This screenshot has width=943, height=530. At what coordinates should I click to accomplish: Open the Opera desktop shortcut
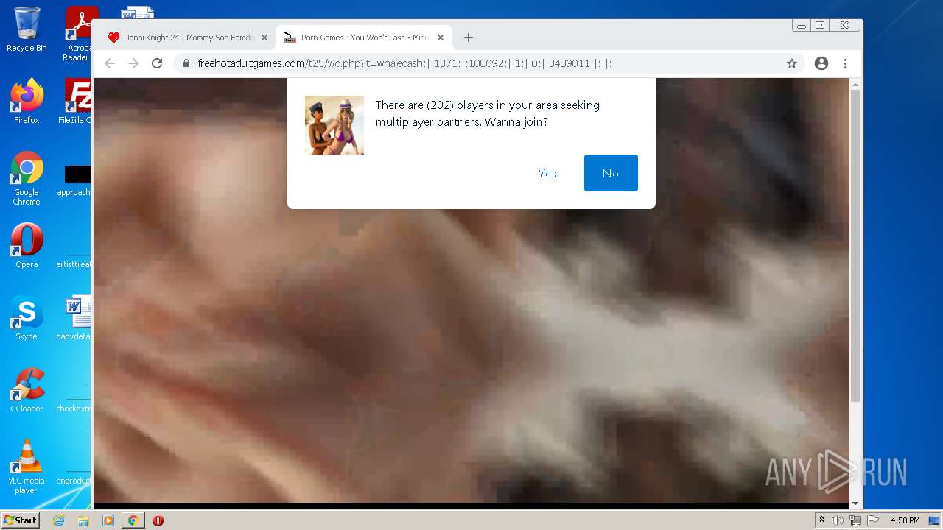click(x=27, y=246)
